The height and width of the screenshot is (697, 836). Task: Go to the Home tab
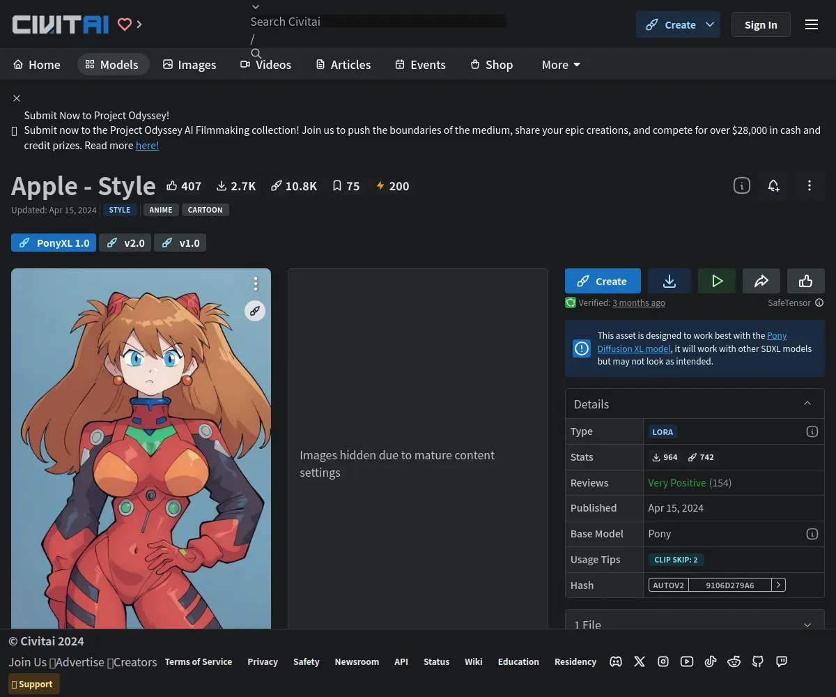(x=37, y=65)
